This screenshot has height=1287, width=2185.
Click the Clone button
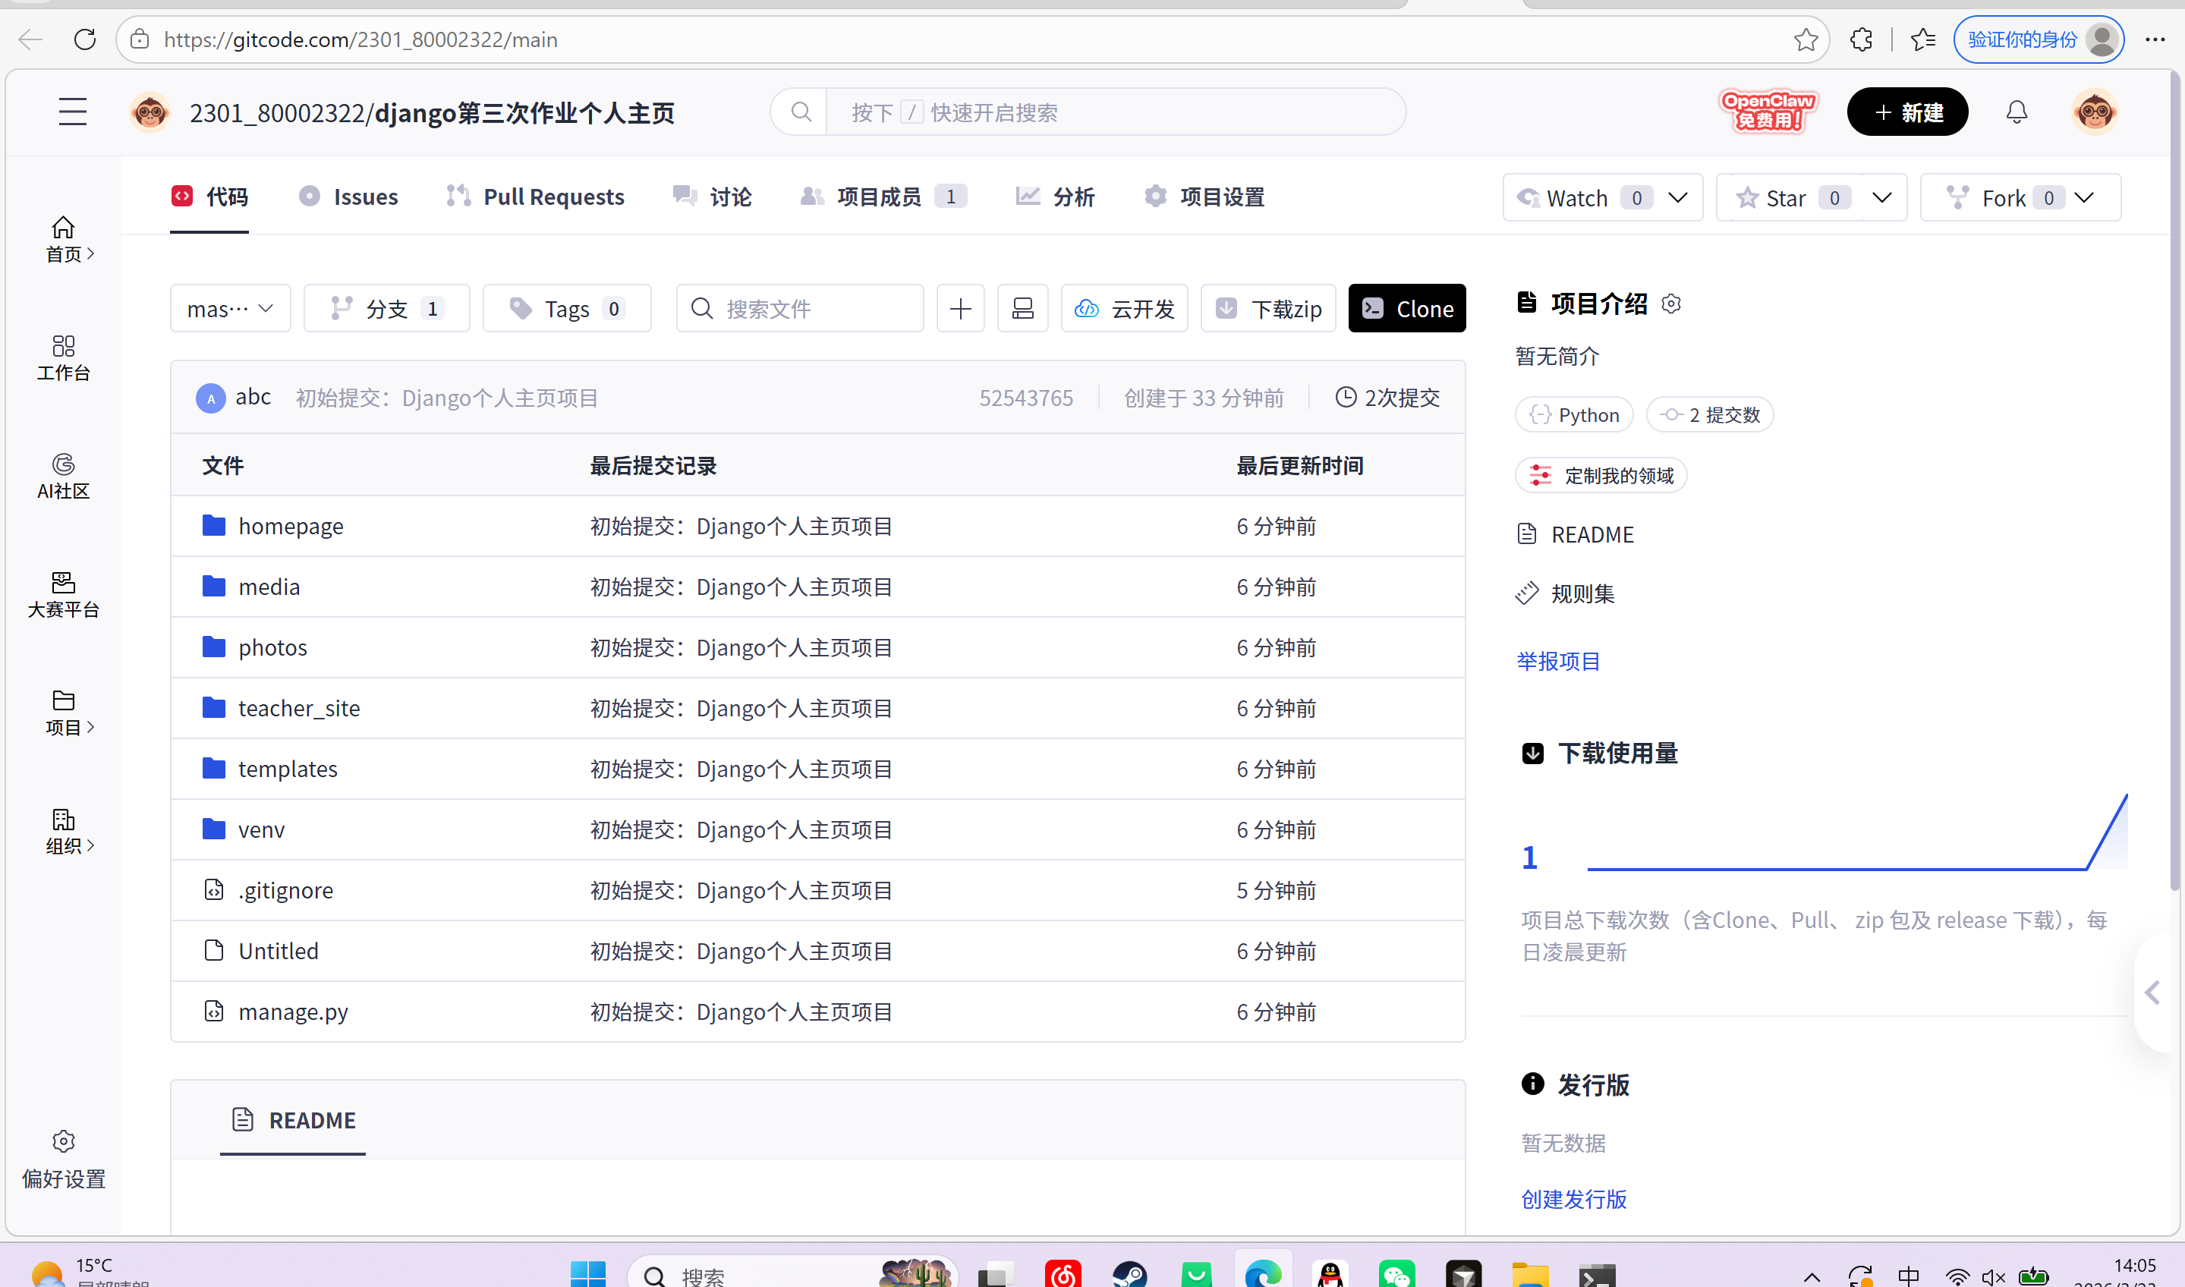[x=1407, y=309]
